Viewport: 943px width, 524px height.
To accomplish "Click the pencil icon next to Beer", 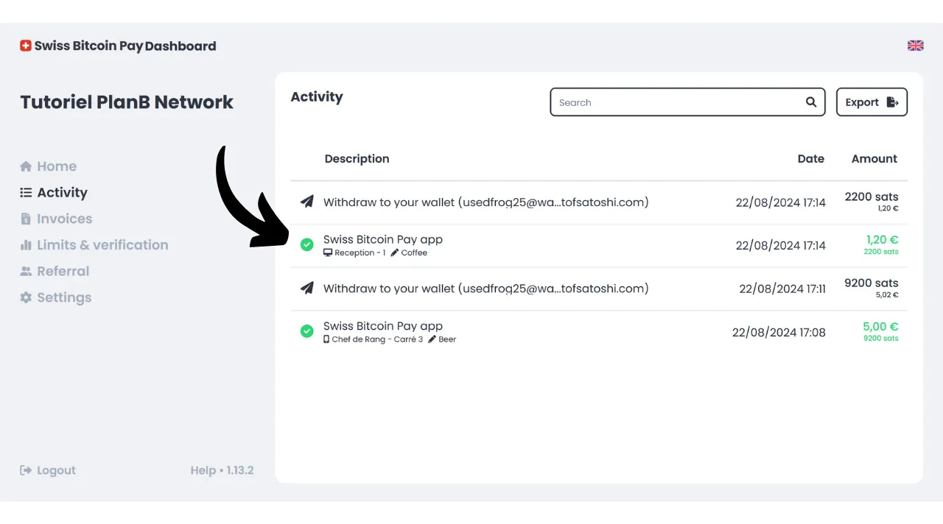I will tap(432, 339).
